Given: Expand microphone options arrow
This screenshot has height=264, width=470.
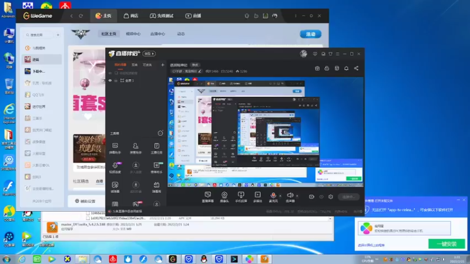Looking at the screenshot, I should coord(280,196).
